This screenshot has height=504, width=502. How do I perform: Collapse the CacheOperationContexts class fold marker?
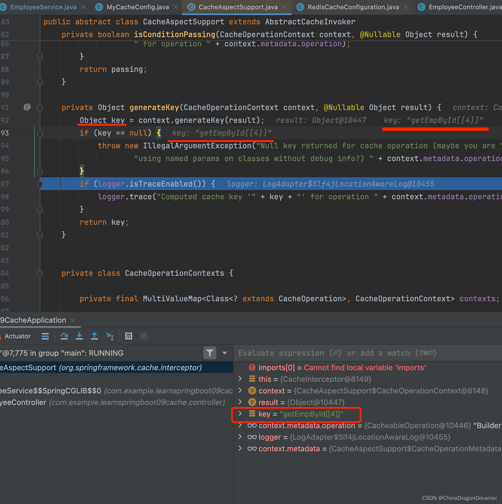pyautogui.click(x=40, y=273)
